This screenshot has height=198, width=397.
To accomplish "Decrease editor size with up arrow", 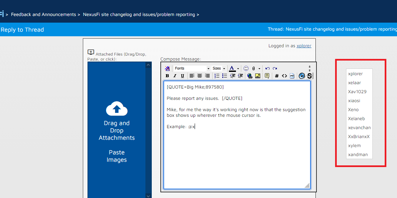I will [309, 67].
